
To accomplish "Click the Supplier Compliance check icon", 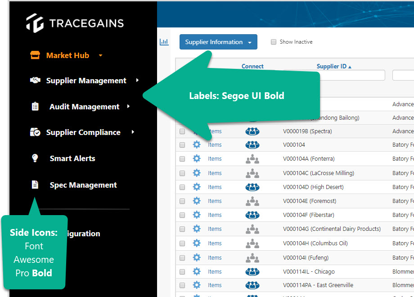I will pos(35,132).
